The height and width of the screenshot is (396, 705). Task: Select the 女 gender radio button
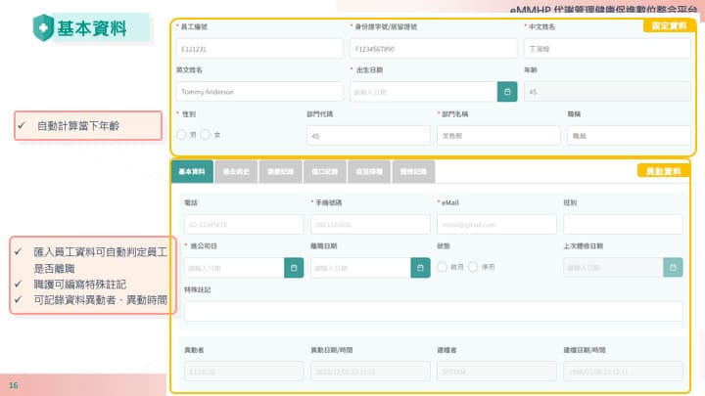(206, 135)
